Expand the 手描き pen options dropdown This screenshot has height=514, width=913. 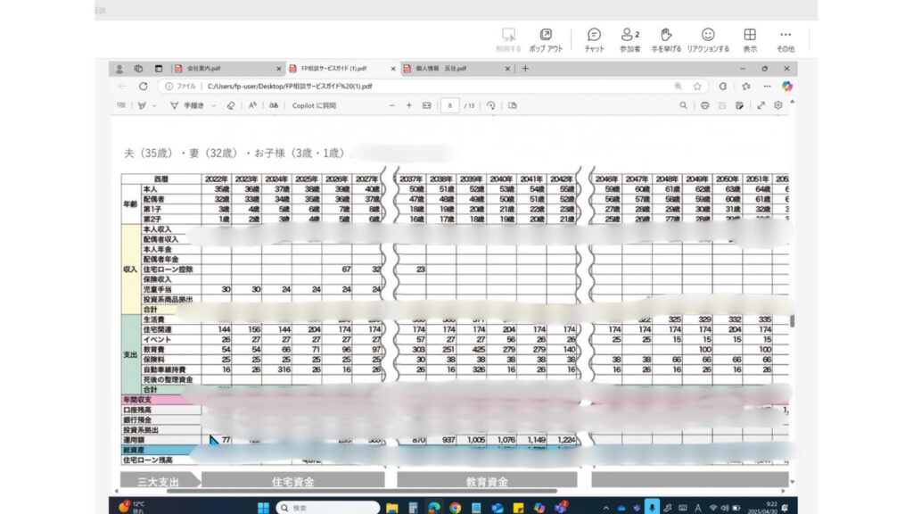tap(214, 106)
